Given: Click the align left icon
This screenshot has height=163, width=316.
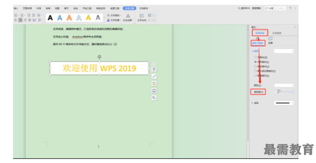Looking at the screenshot, I should coord(16,20).
